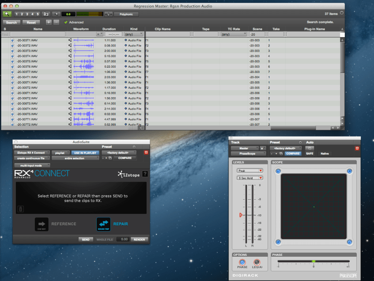The height and width of the screenshot is (281, 374).
Task: Click the RX Connect help question mark
Action: pos(144,174)
